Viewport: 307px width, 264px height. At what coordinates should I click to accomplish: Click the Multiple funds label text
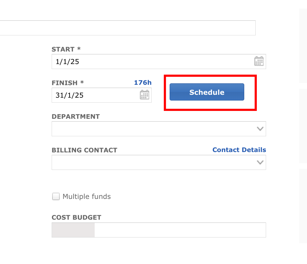86,196
